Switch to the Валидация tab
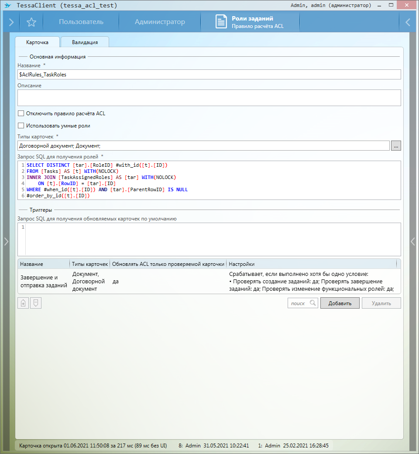The height and width of the screenshot is (454, 419). [x=85, y=42]
